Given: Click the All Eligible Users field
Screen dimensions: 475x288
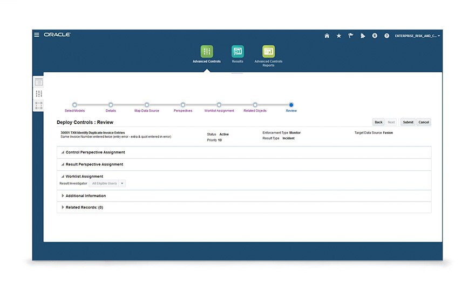Looking at the screenshot, I should point(104,183).
